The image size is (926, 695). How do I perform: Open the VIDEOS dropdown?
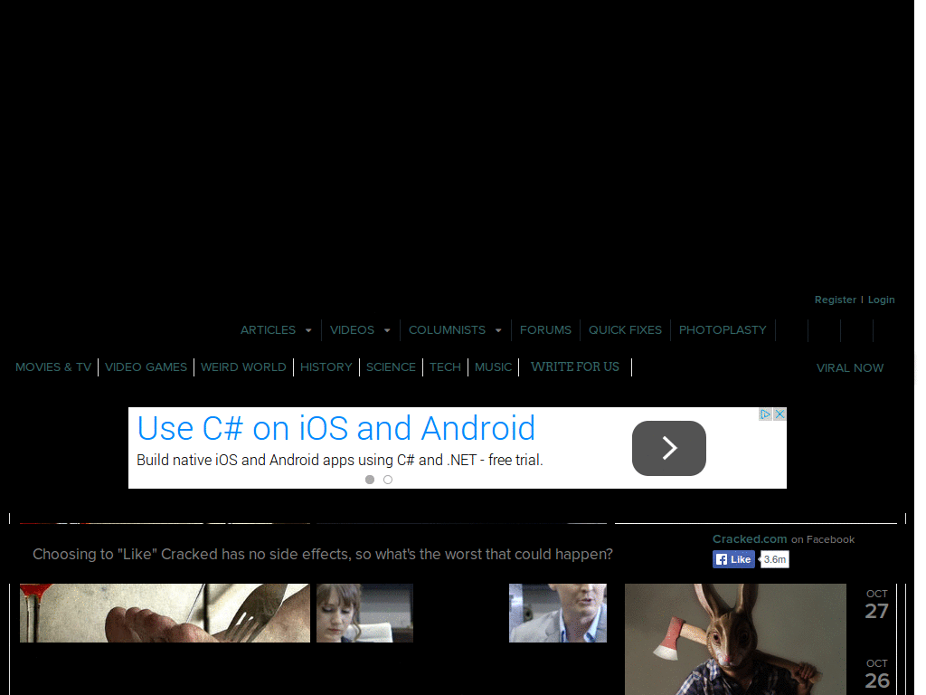coord(353,330)
